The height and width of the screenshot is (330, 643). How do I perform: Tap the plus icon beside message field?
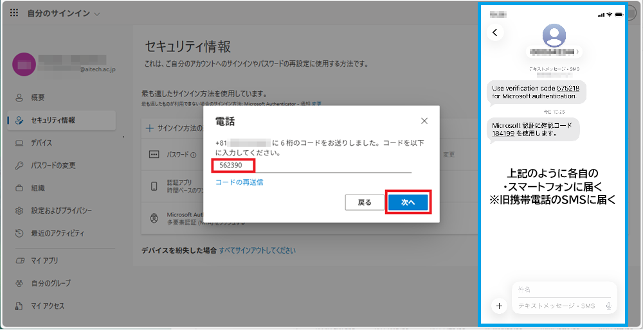(x=499, y=306)
